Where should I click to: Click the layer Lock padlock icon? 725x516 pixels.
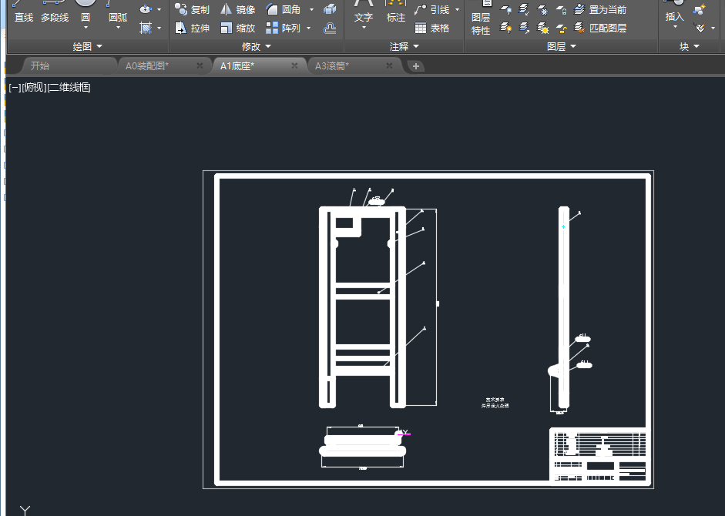click(562, 9)
